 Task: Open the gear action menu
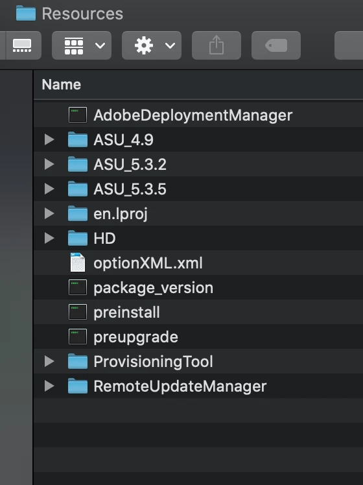point(152,45)
